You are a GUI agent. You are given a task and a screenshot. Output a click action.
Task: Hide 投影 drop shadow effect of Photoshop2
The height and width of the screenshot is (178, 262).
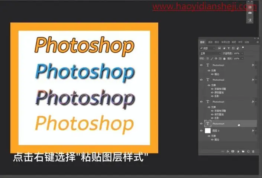(x=212, y=96)
